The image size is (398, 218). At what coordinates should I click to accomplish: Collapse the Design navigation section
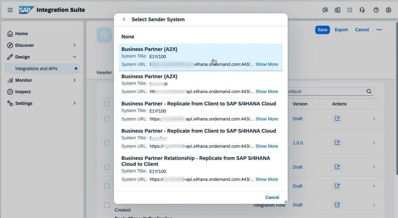pos(74,57)
